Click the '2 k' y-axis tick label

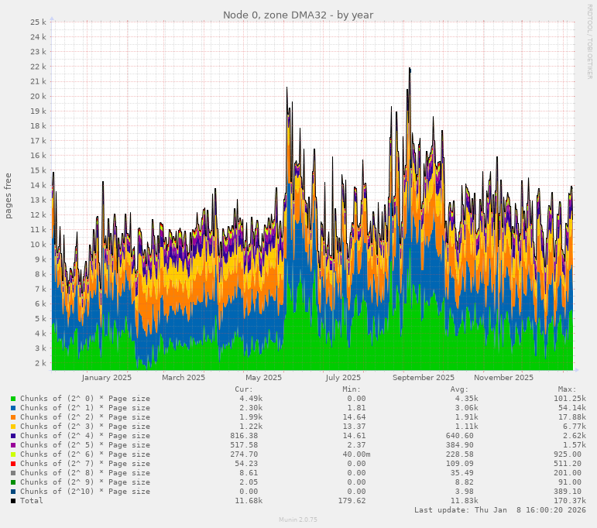(40, 363)
